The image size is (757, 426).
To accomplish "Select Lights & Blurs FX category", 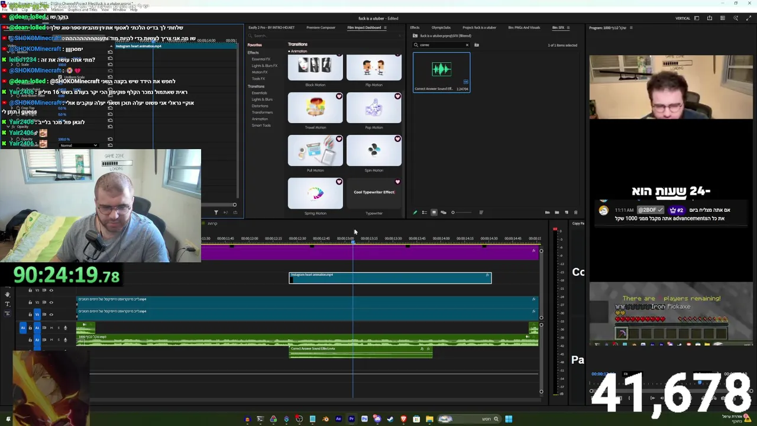I will [264, 66].
